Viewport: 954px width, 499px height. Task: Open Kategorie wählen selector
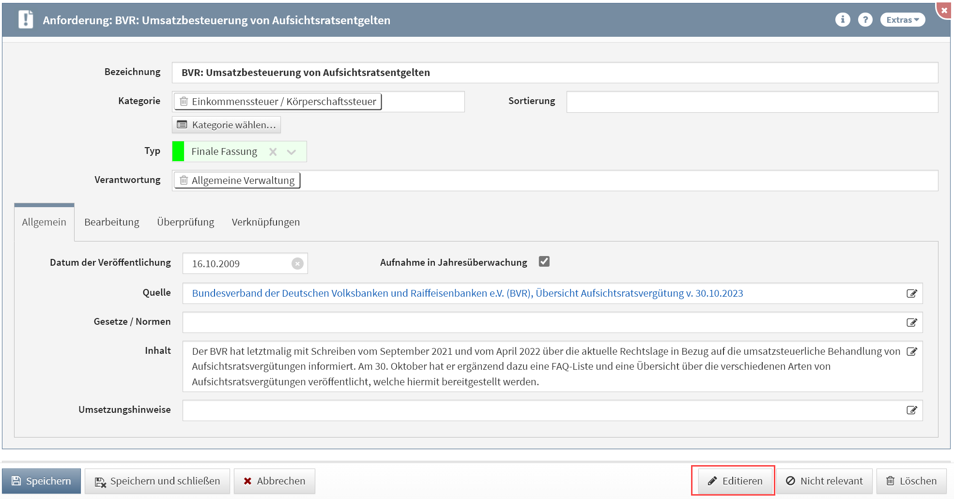tap(227, 125)
